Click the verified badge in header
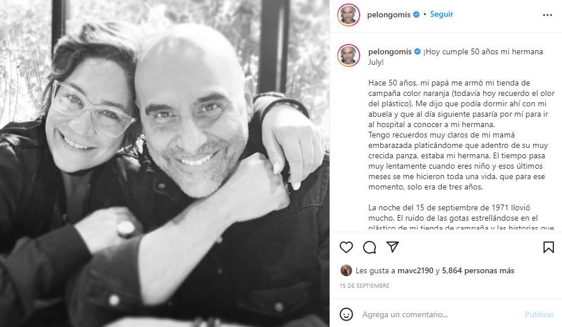The width and height of the screenshot is (562, 327). coord(416,14)
